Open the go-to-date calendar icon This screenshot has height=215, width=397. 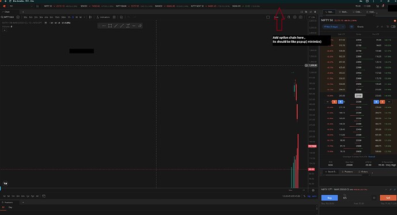(44, 196)
